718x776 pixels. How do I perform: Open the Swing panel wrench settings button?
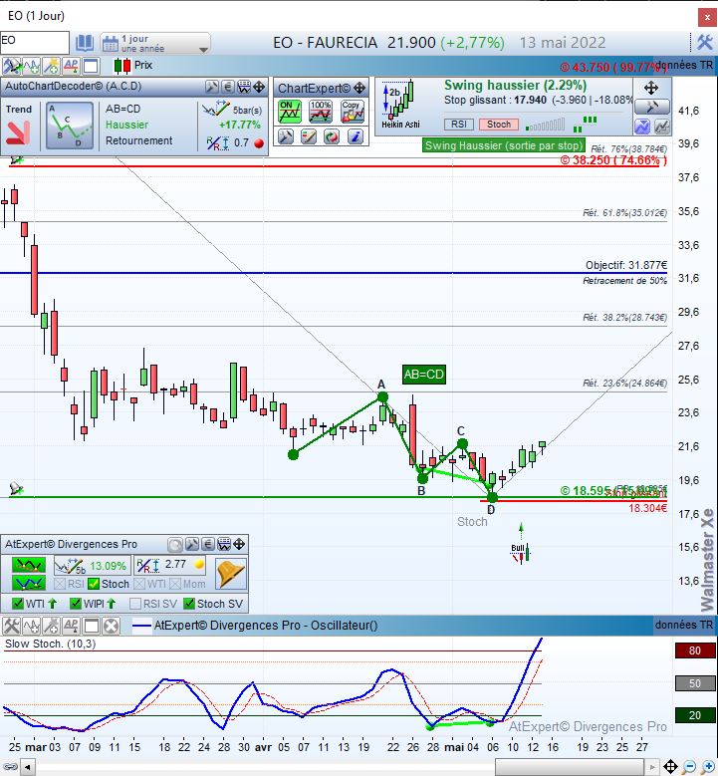point(652,107)
